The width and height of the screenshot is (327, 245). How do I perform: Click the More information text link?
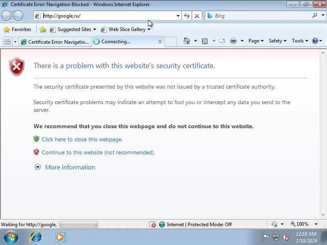70,167
